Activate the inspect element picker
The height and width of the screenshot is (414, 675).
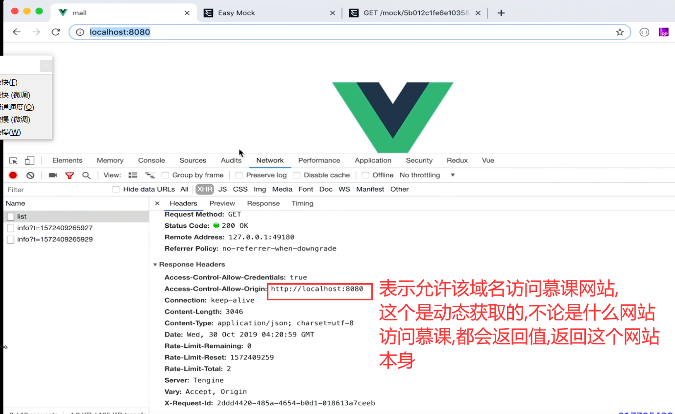[x=13, y=161]
